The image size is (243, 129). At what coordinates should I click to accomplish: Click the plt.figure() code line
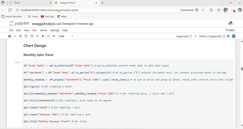[x=48, y=86]
